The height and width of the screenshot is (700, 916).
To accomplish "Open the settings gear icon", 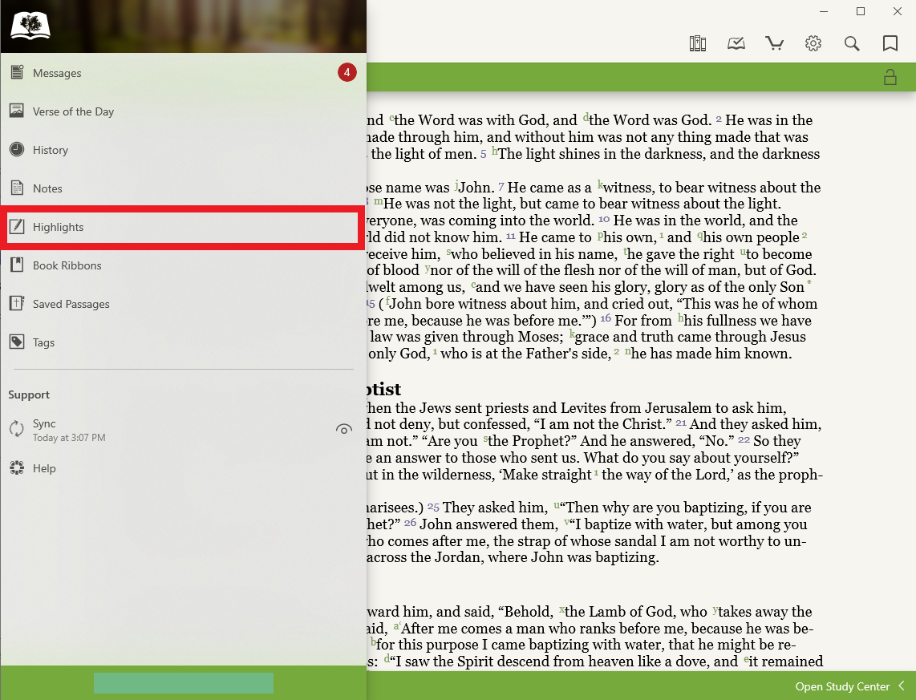I will [x=813, y=43].
